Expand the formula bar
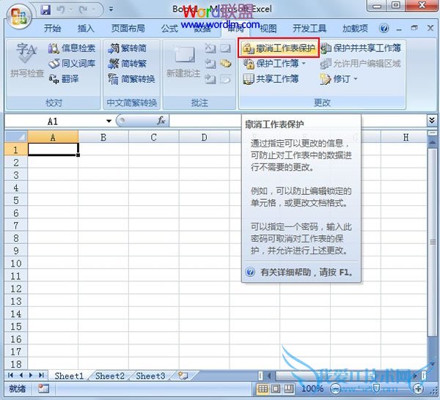The width and height of the screenshot is (440, 400). click(432, 121)
